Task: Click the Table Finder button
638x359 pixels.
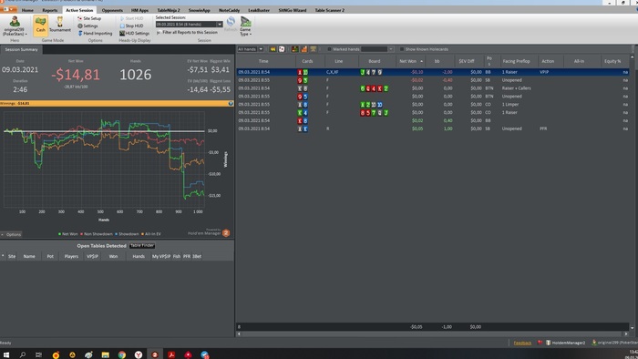Action: click(142, 246)
